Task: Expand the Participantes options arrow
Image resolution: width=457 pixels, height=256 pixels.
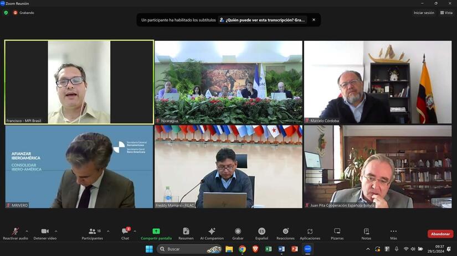Action: (108, 231)
